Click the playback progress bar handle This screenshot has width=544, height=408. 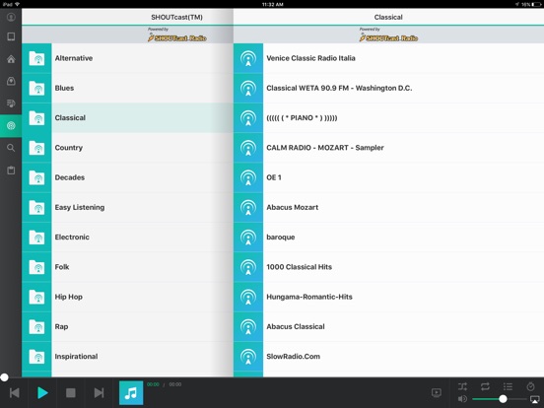(x=4, y=377)
